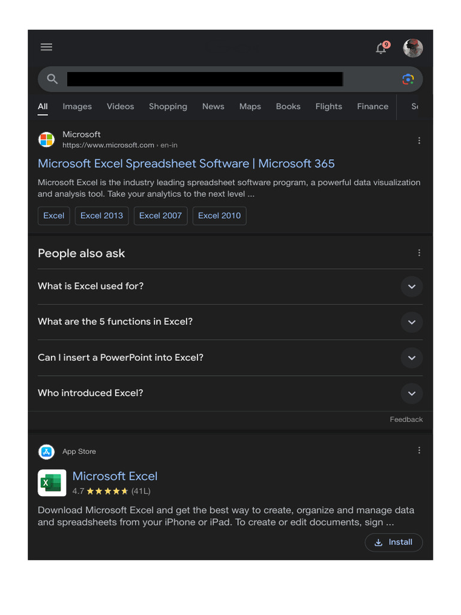This screenshot has height=615, width=461.
Task: Select the Excel 2013 sitelink chip
Action: pos(101,216)
